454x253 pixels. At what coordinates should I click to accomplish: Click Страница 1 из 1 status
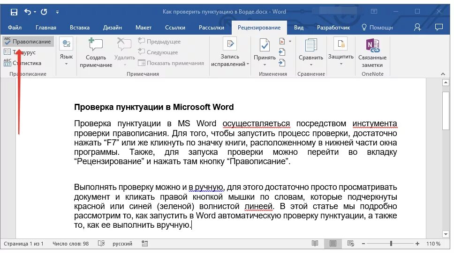tap(23, 244)
